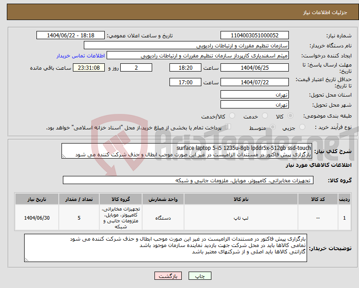Screen dimensions: 359x288
Task: Click the general description box with surface laptop
Action: pos(187,151)
